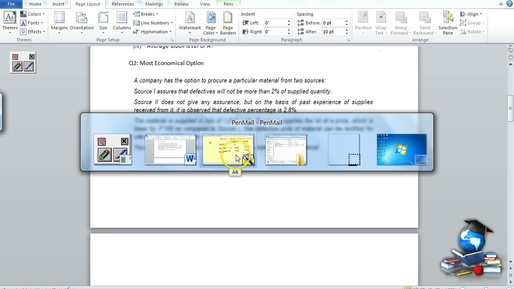Select the multicolor marker tool in floating toolbar

17,66
